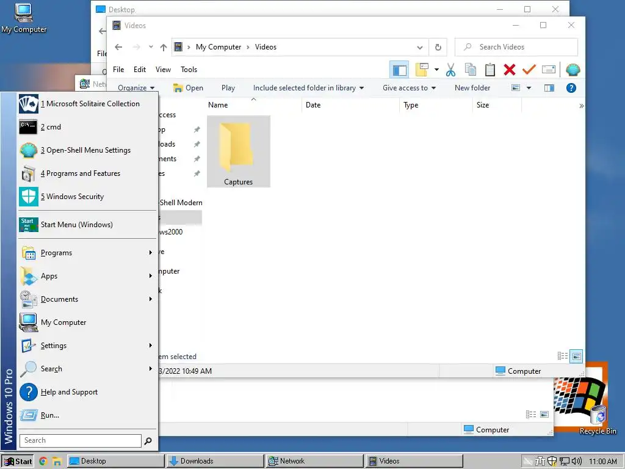Click Run... in Start menu

pyautogui.click(x=87, y=415)
